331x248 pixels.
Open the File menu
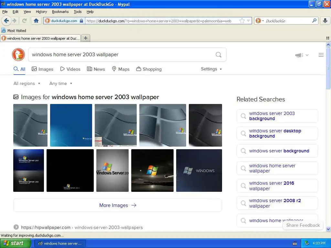(5, 12)
